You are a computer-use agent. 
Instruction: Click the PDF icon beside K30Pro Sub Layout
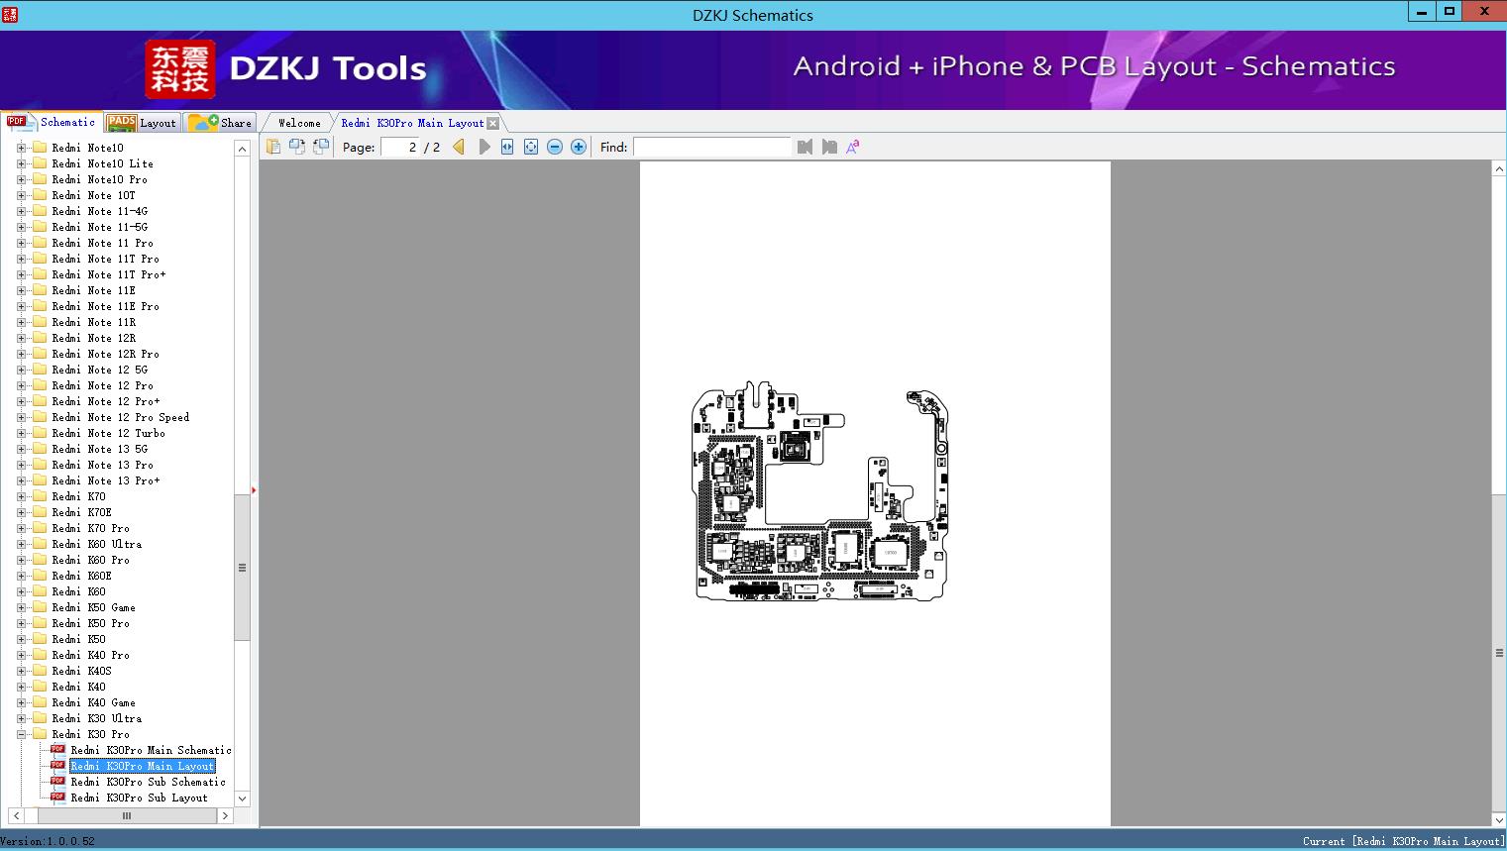coord(57,797)
